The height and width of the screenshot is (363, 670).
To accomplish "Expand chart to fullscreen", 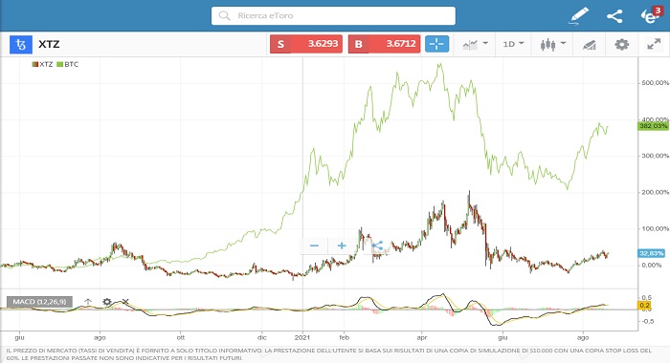I will tap(654, 44).
